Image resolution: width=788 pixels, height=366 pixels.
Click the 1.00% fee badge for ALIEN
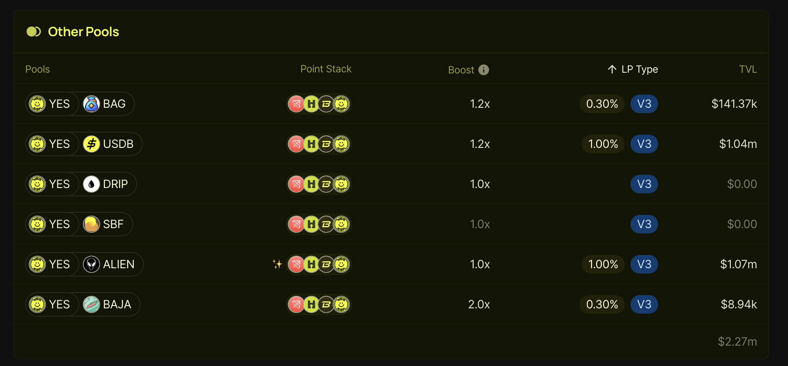[x=603, y=264]
